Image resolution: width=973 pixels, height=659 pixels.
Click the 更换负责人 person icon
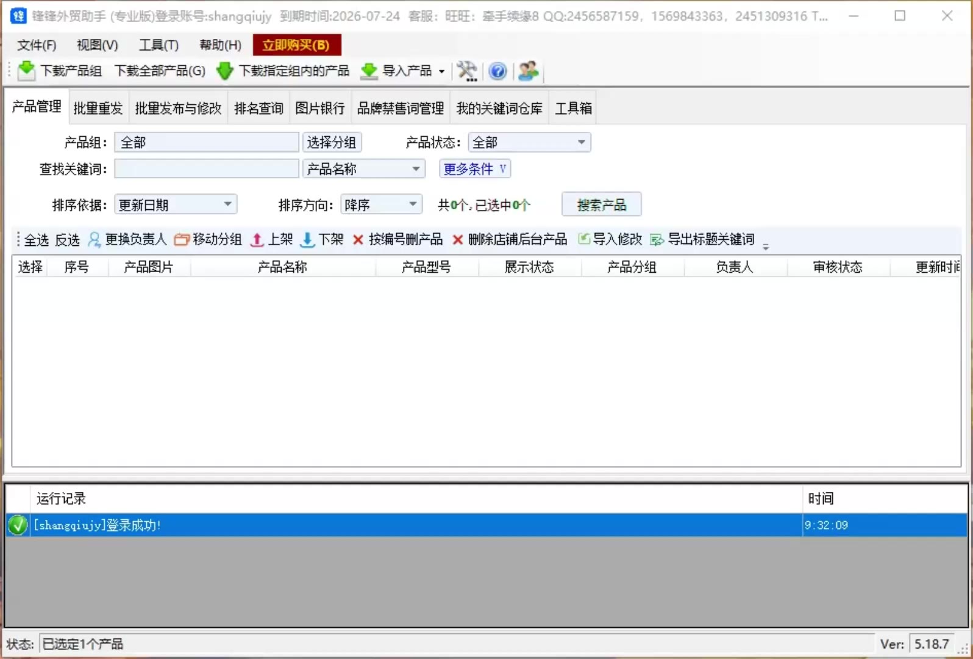(94, 239)
